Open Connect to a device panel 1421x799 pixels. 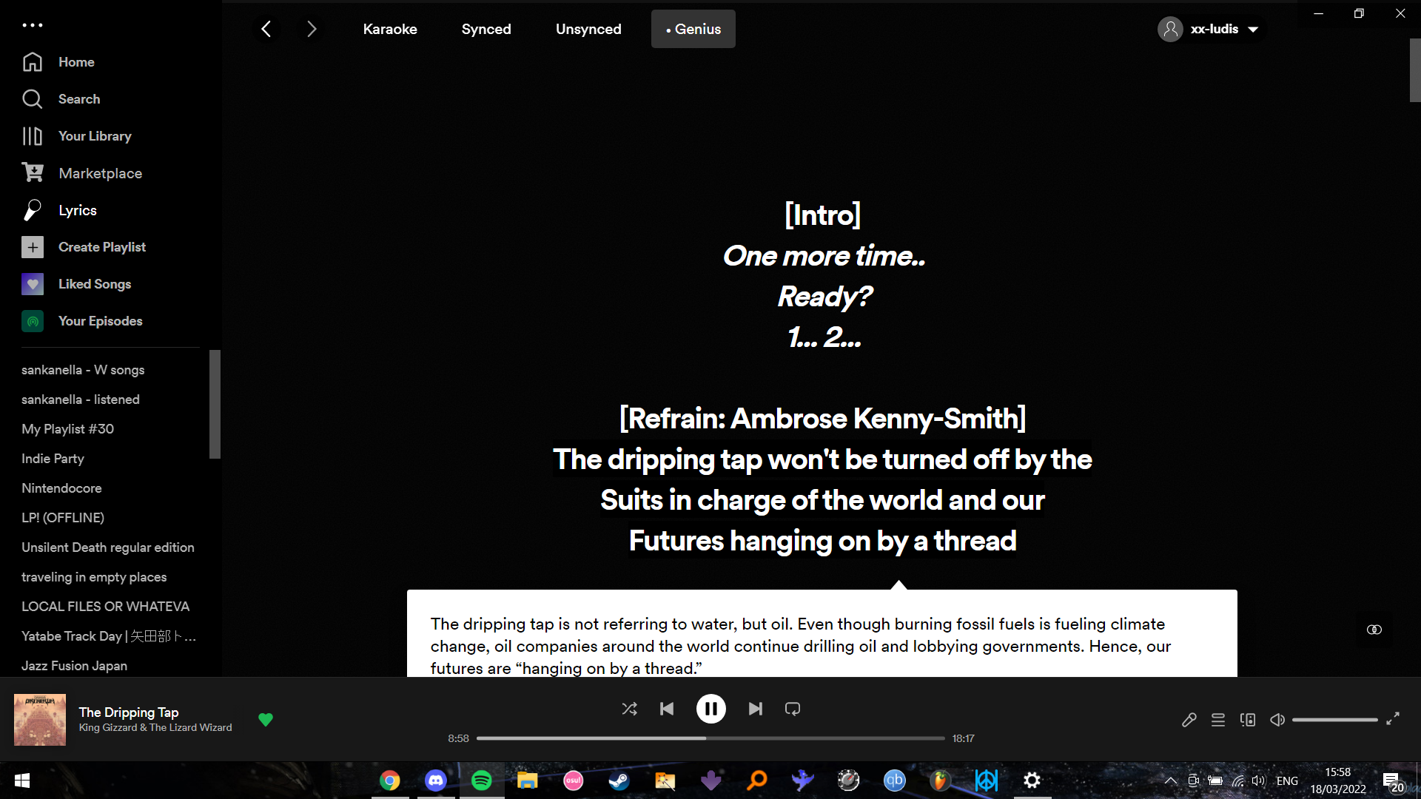[1248, 719]
